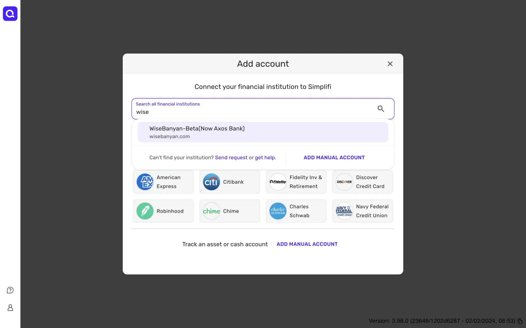
Task: Click Add Manual Account in dropdown
Action: [x=334, y=158]
